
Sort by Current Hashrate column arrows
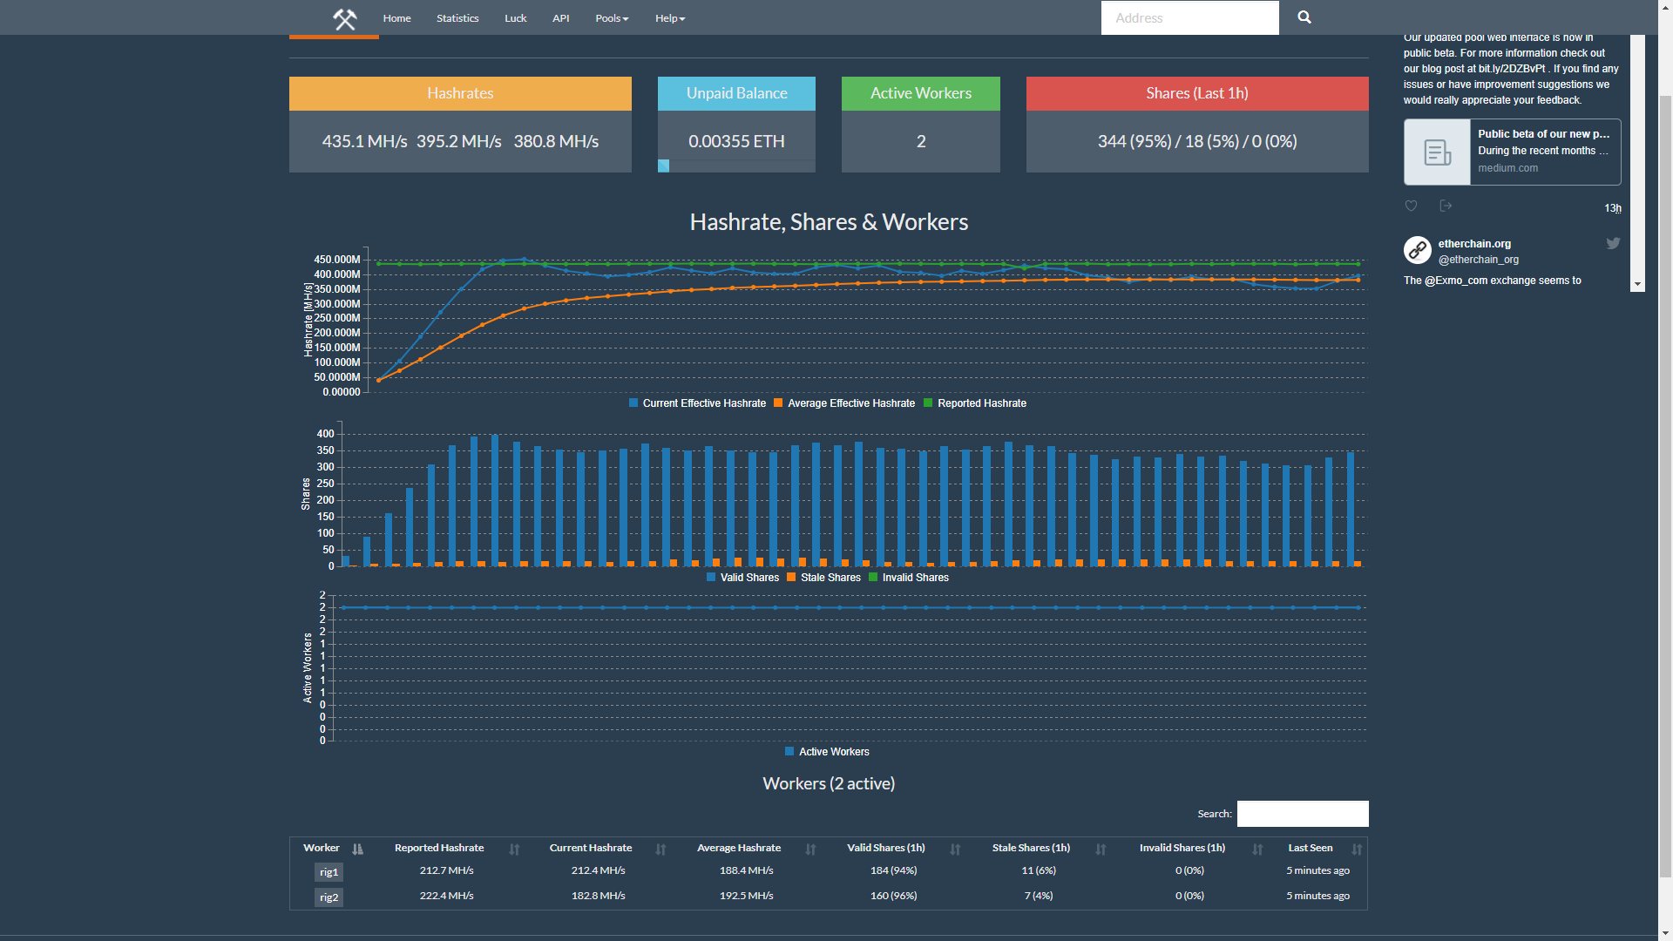pyautogui.click(x=660, y=850)
